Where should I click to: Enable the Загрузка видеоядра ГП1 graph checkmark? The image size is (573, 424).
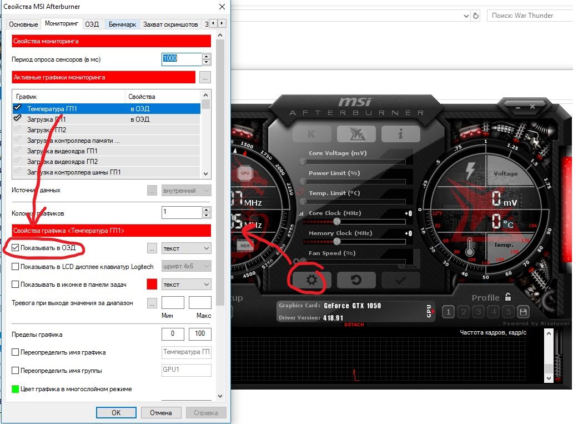coord(18,151)
